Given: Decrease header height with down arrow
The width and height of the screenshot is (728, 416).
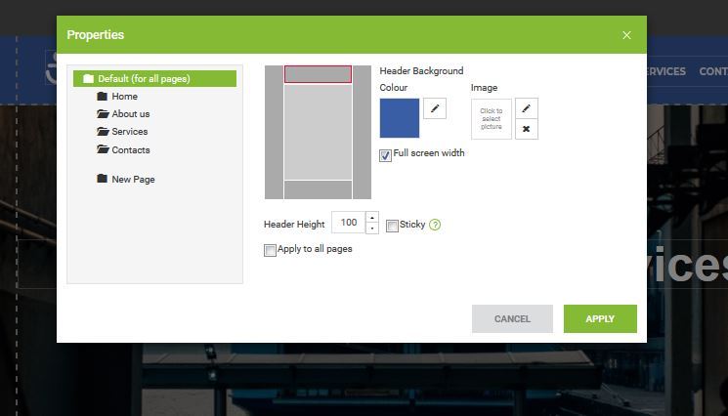Looking at the screenshot, I should [x=371, y=229].
